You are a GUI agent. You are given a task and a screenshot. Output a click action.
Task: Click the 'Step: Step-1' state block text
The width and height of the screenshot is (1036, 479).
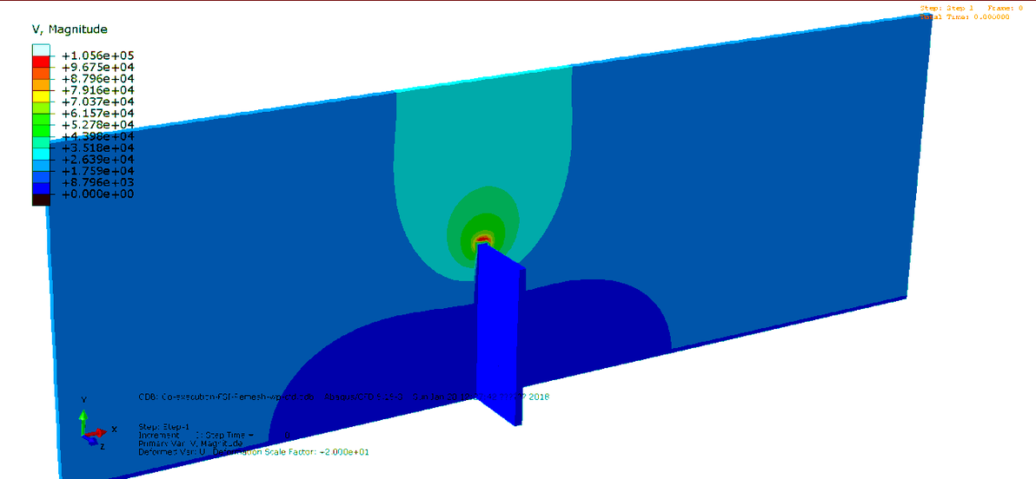tap(164, 428)
